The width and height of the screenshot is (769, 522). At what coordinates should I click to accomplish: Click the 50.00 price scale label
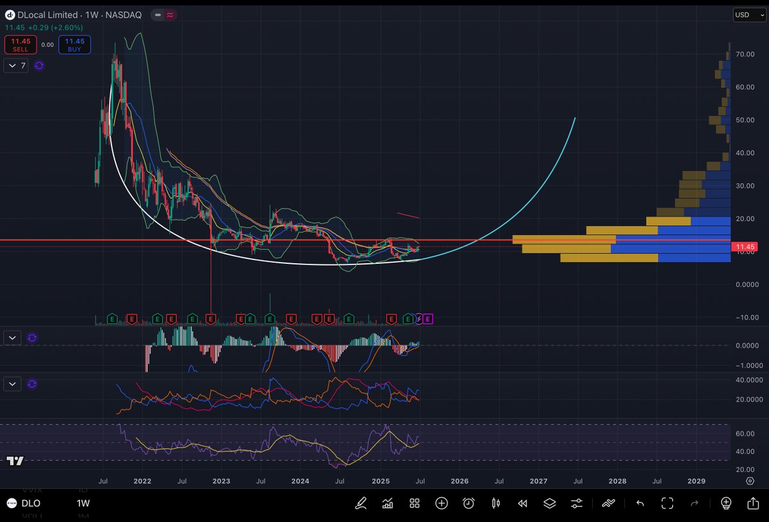click(745, 120)
